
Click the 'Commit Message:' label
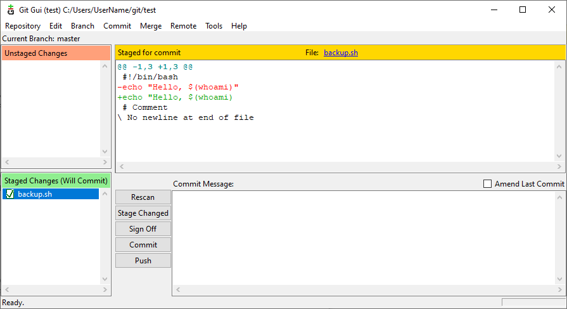tap(203, 184)
